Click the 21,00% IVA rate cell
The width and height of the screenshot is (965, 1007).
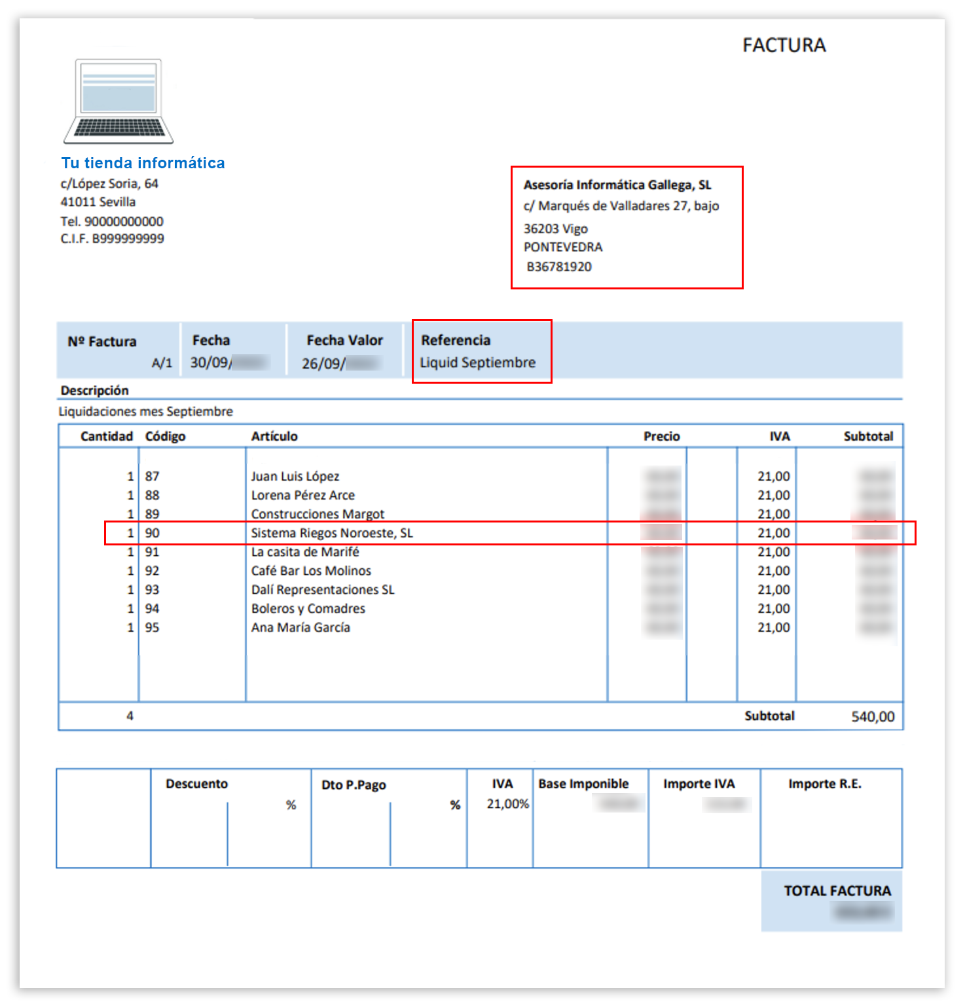tap(507, 804)
